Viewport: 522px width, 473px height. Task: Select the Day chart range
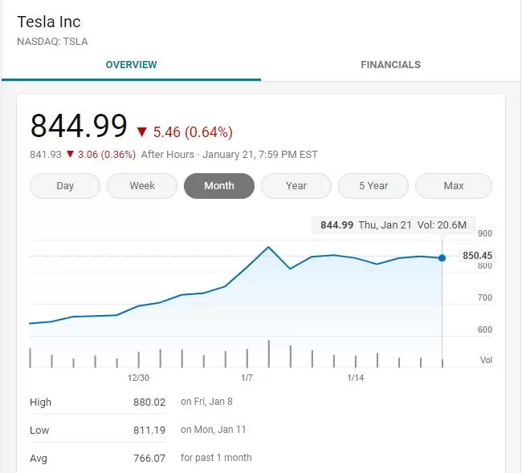pos(65,185)
